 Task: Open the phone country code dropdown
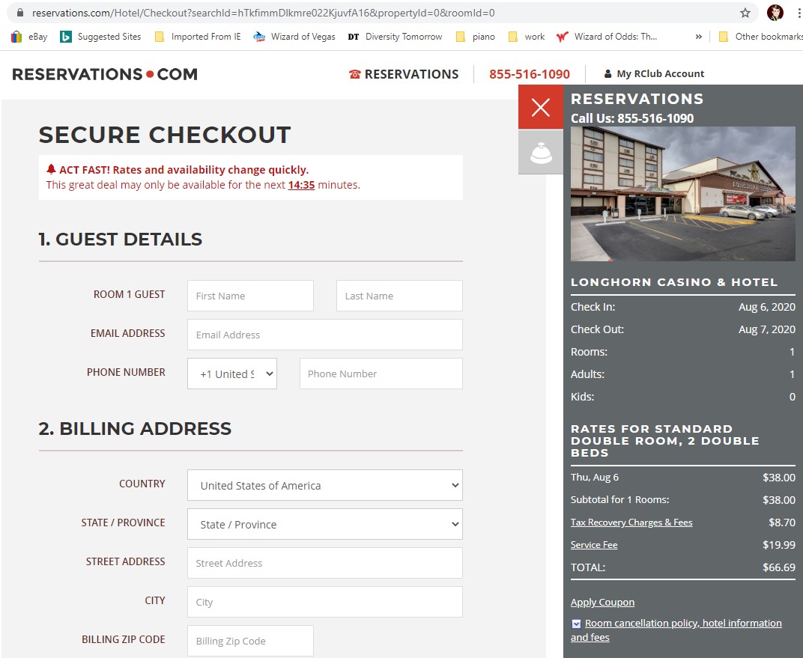pyautogui.click(x=232, y=373)
